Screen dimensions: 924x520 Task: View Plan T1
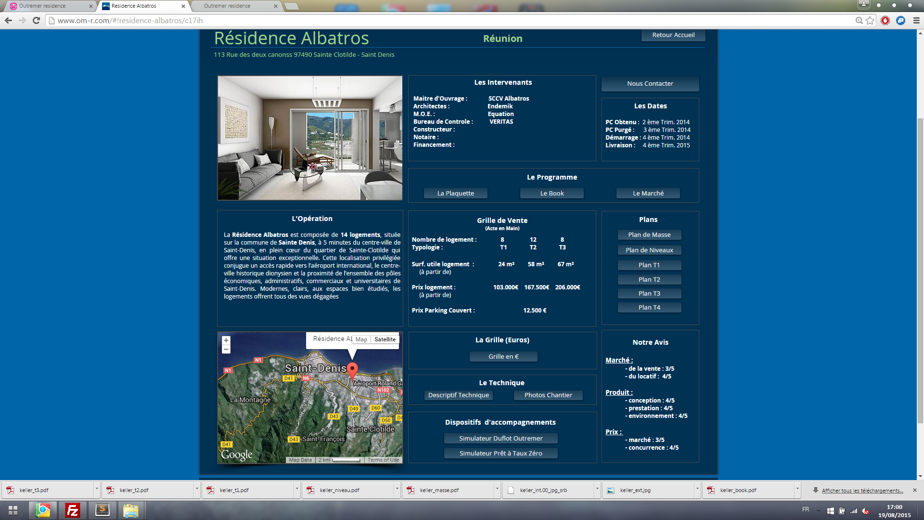(x=649, y=265)
